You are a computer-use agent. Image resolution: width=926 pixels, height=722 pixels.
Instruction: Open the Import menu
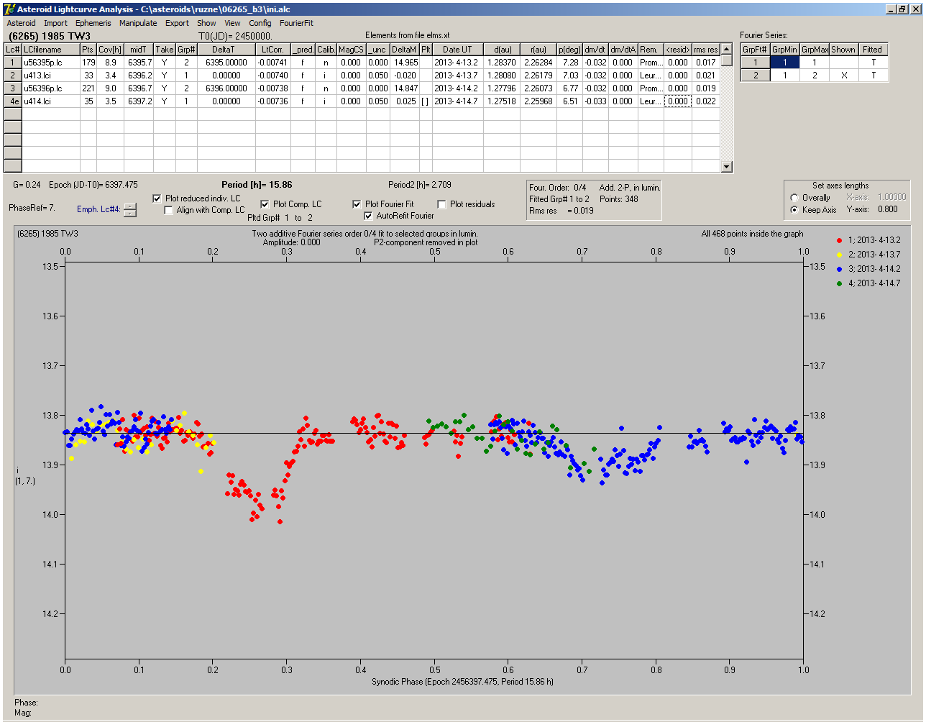[x=55, y=23]
